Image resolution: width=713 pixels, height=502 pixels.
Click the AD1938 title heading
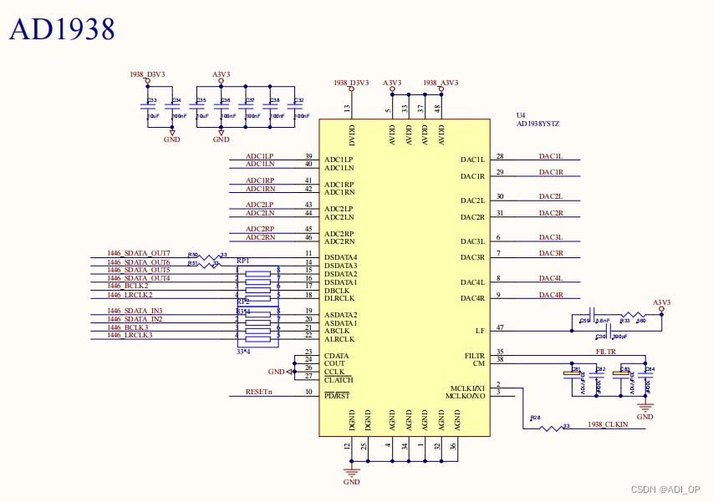[x=62, y=29]
